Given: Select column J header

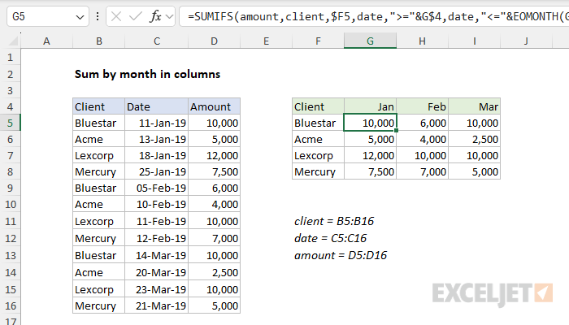Looking at the screenshot, I should pos(526,41).
